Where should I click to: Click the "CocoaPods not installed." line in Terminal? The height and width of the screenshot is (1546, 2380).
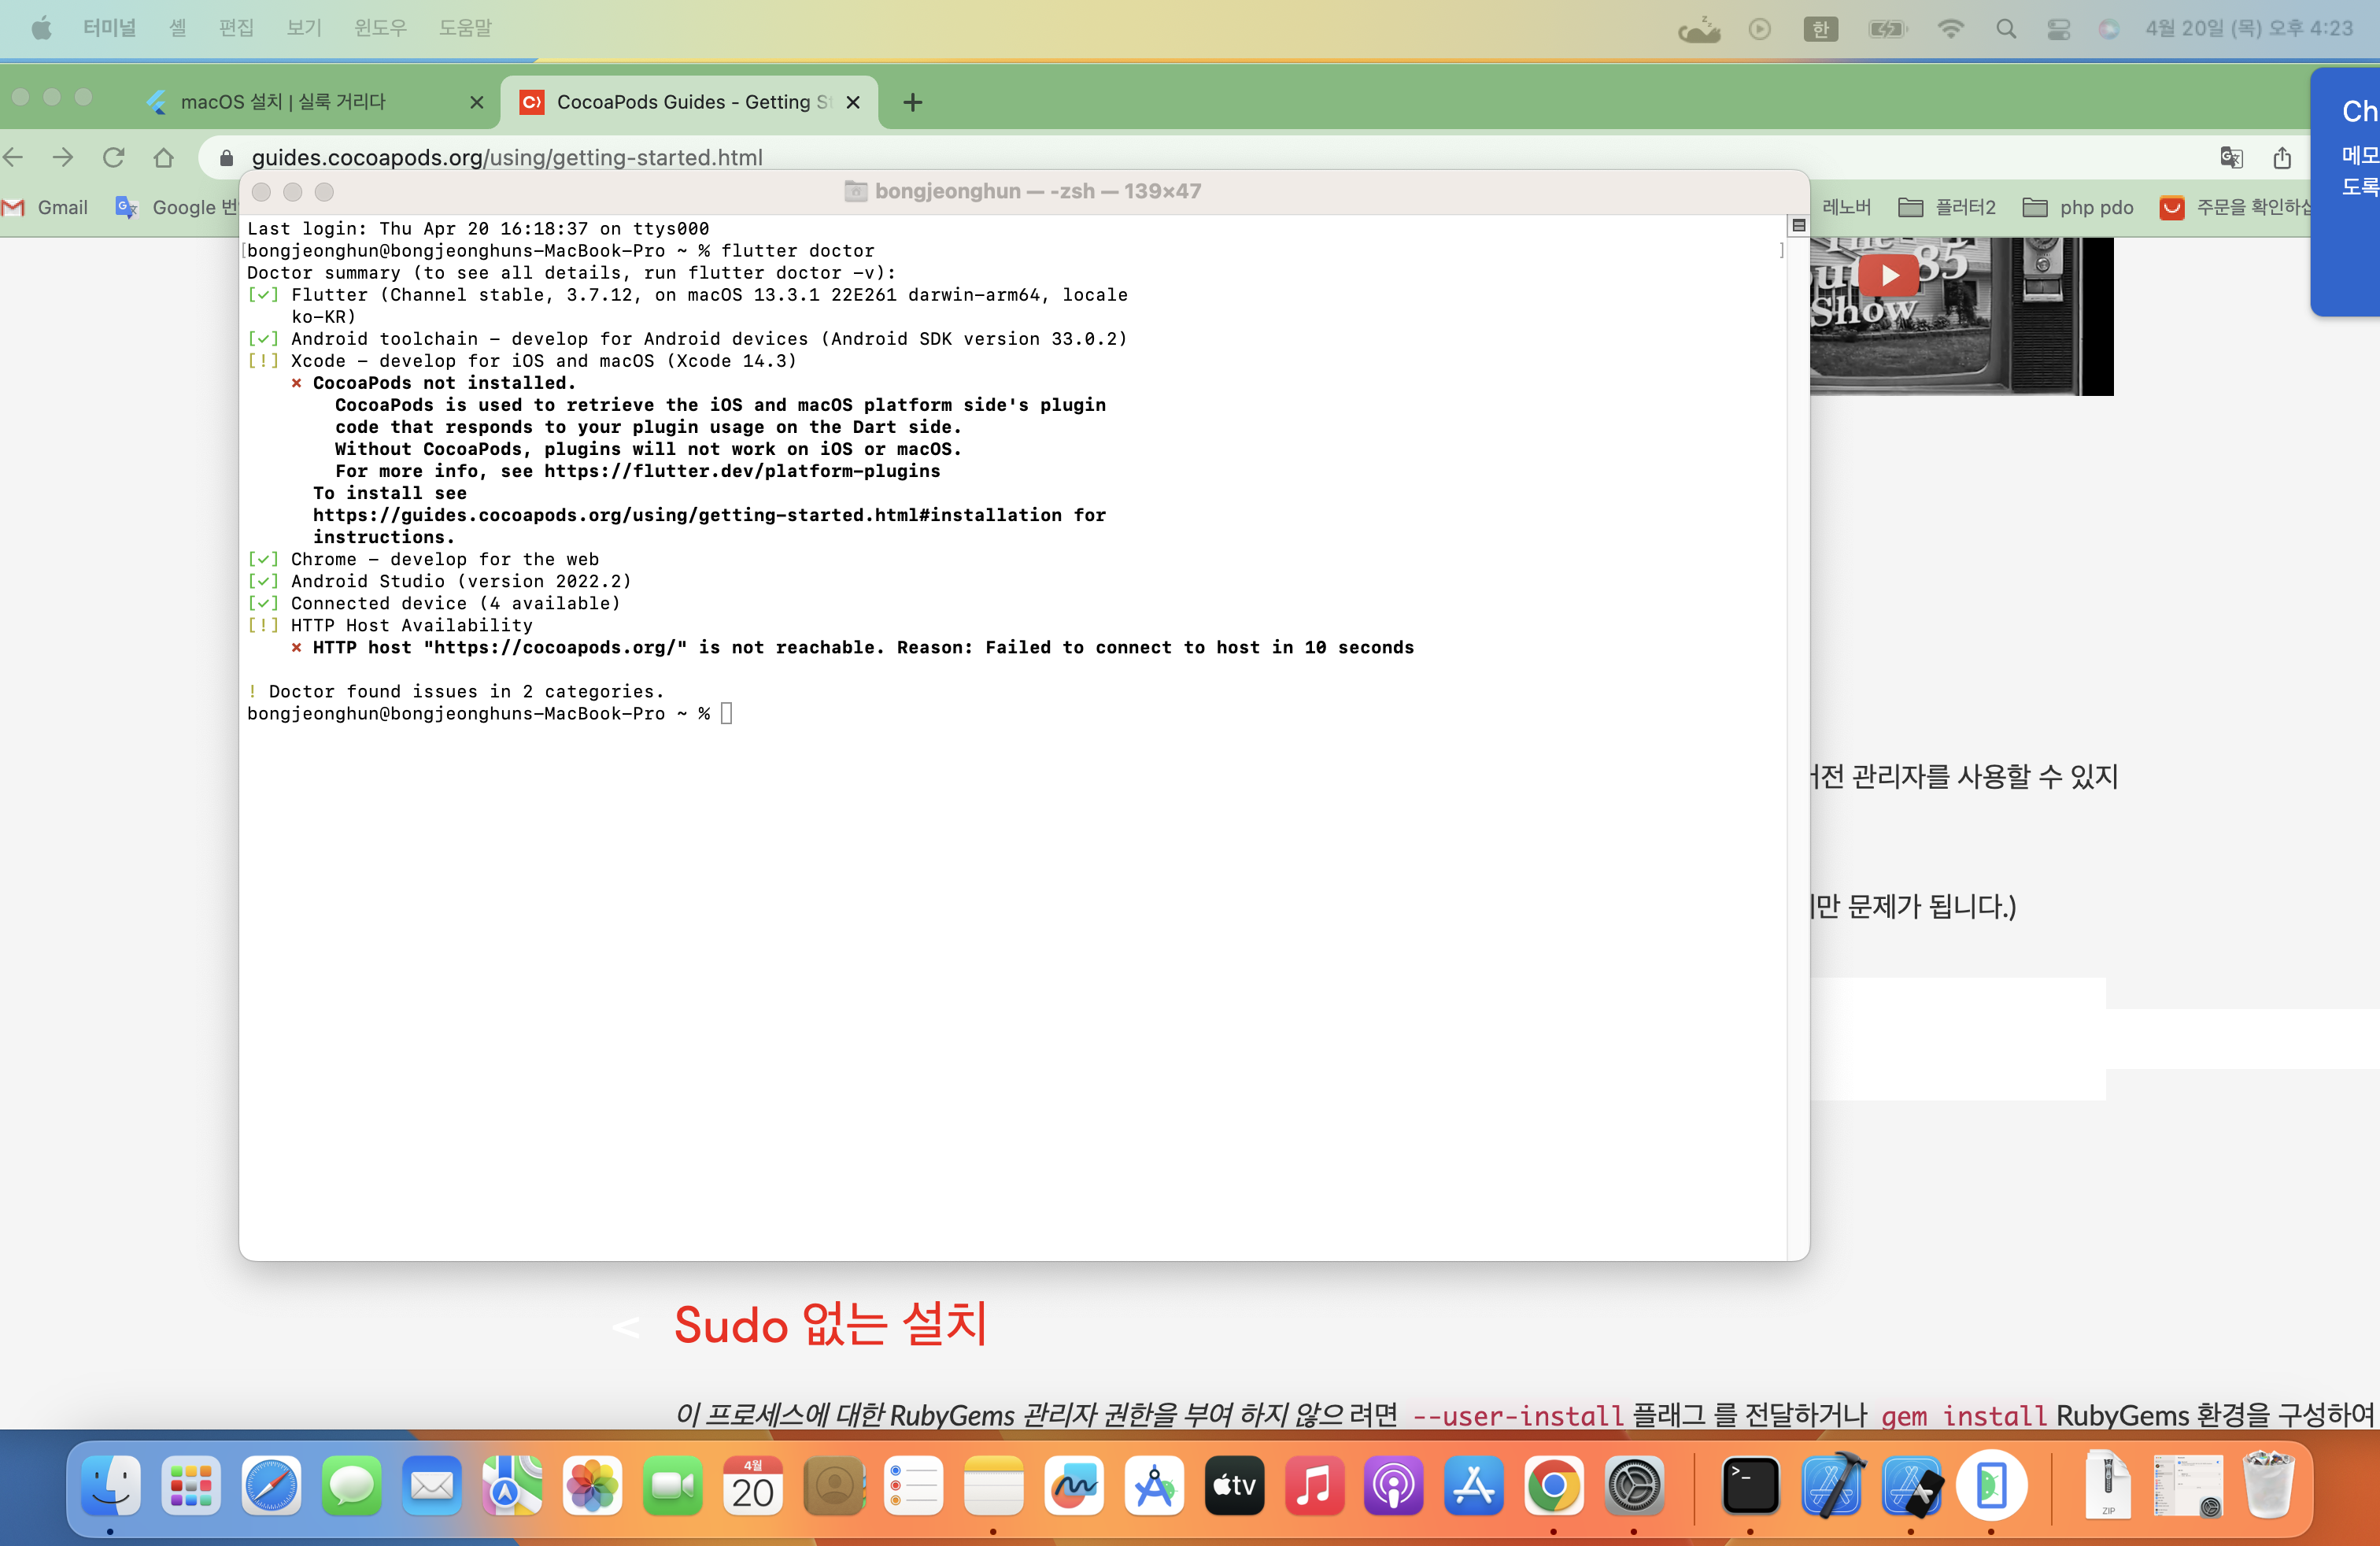click(444, 383)
